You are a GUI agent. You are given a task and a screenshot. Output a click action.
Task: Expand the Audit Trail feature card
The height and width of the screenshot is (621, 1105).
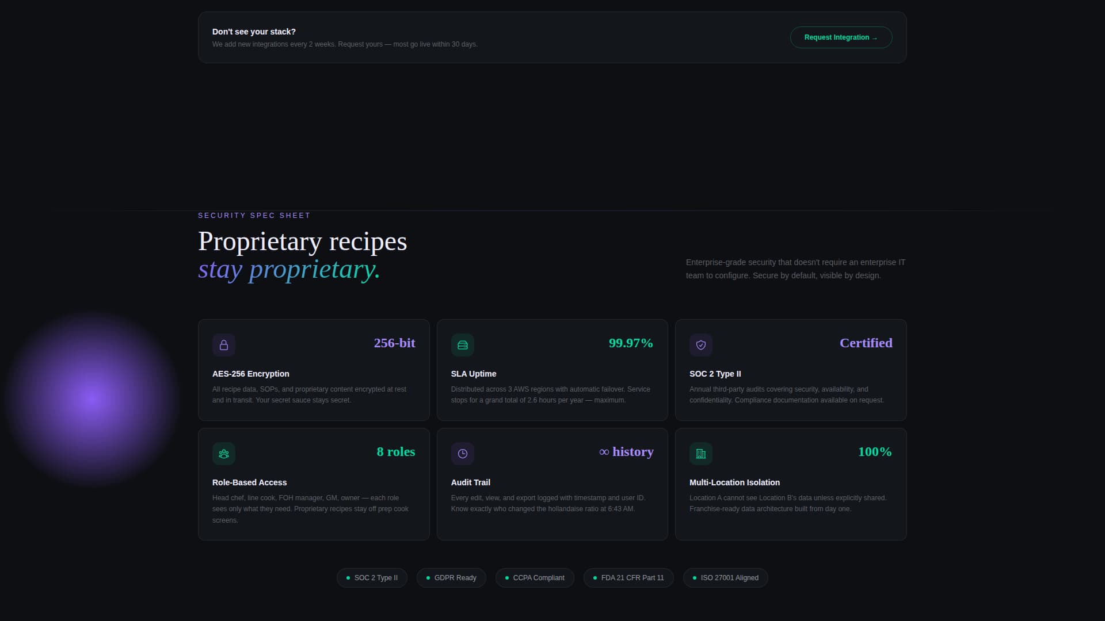click(552, 484)
